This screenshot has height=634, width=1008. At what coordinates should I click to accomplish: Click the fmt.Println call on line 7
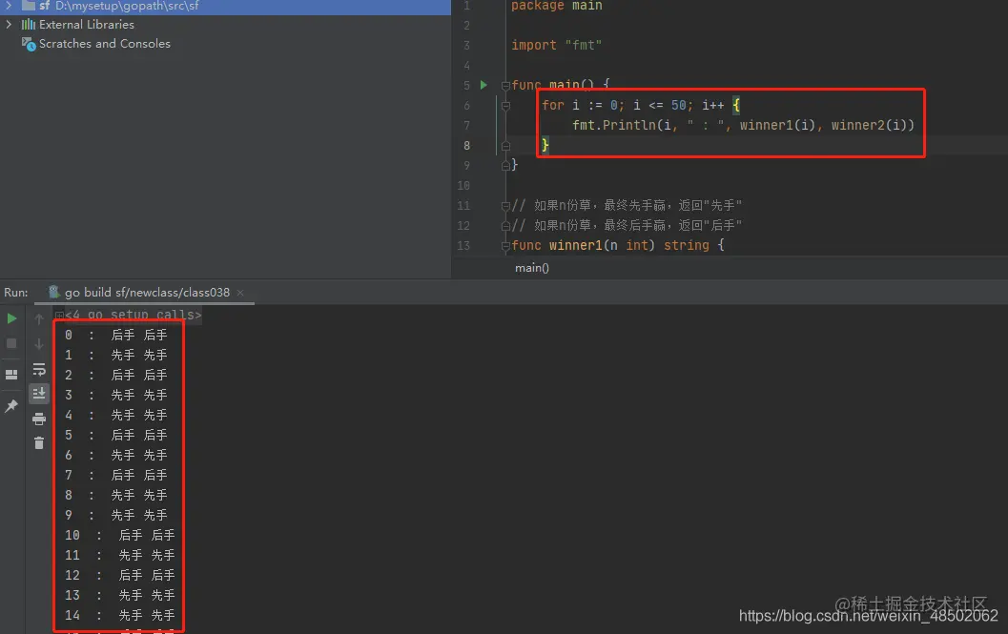point(743,125)
